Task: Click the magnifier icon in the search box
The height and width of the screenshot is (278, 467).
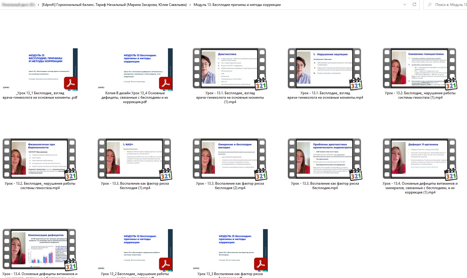Action: point(430,5)
